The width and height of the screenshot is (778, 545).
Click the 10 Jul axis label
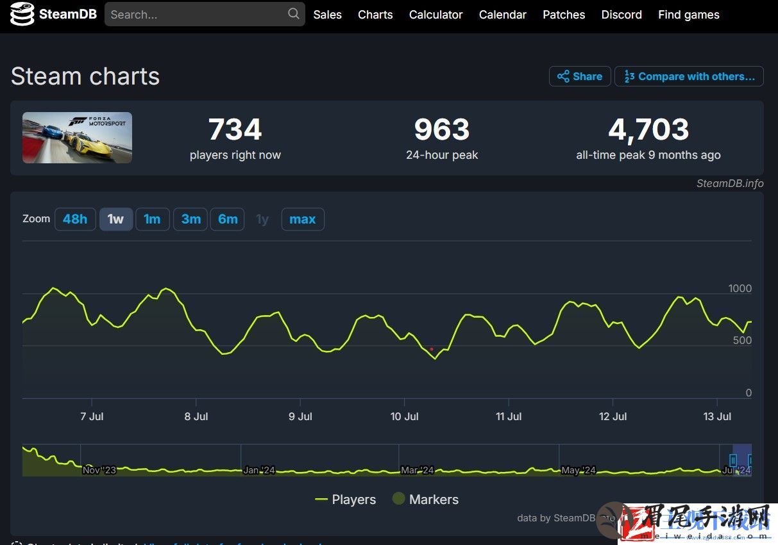pos(404,416)
